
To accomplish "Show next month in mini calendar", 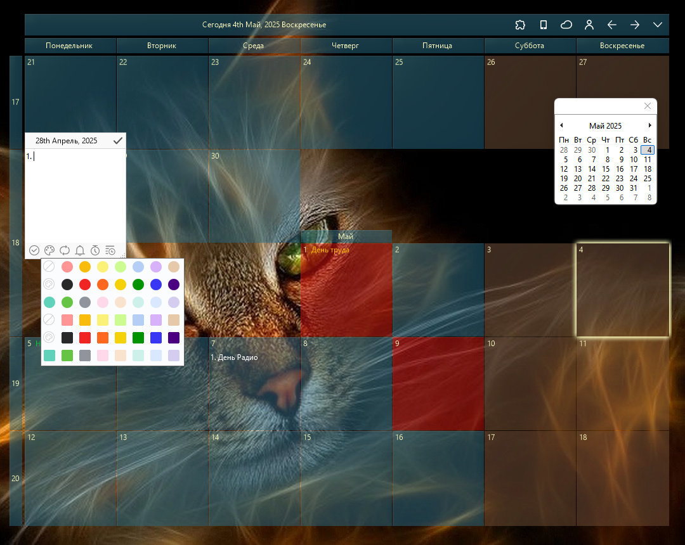I will pos(649,125).
